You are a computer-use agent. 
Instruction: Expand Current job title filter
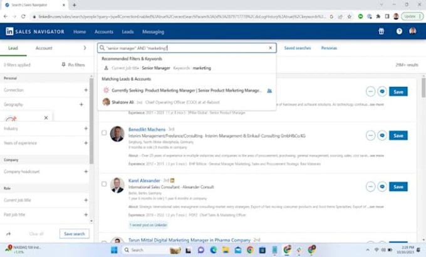86,200
